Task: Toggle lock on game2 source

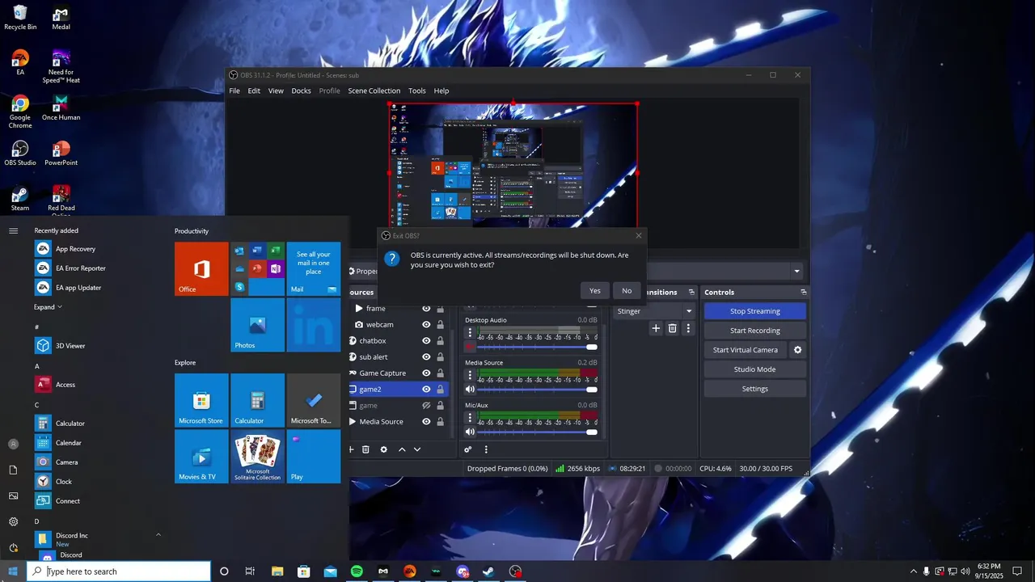Action: coord(440,390)
